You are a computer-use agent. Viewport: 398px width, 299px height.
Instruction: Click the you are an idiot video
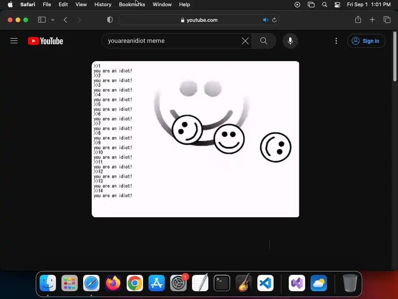[x=196, y=139]
